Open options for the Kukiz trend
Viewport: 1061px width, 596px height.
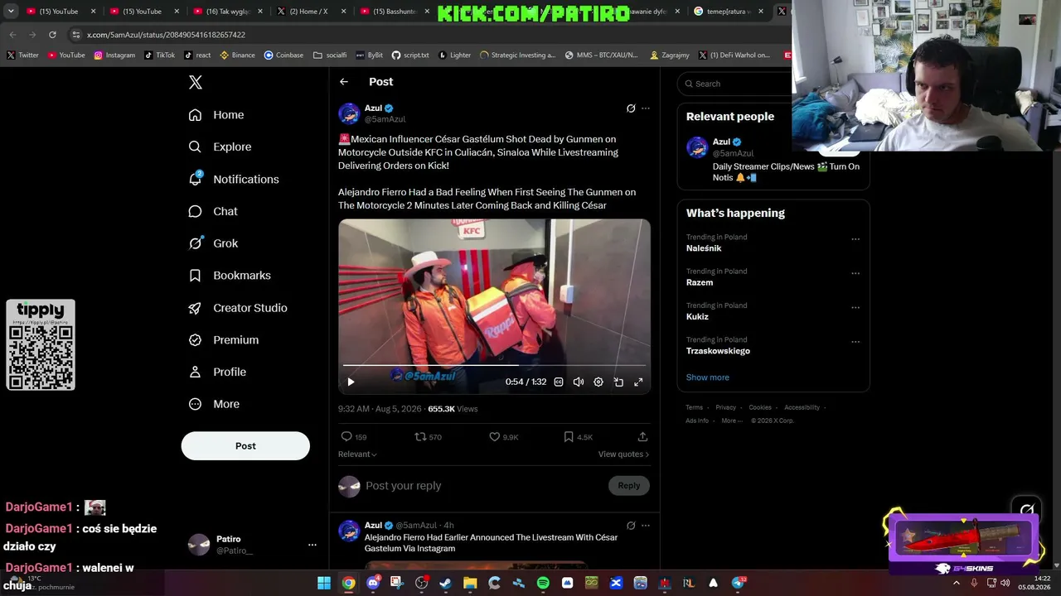click(855, 308)
